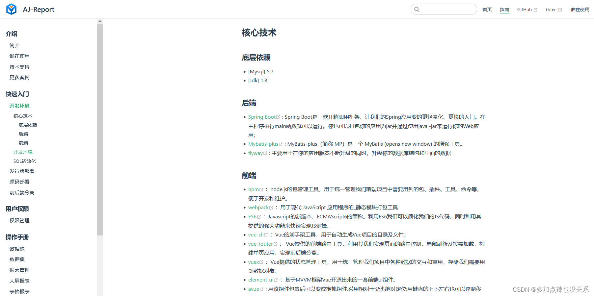Open the npm link

coord(254,189)
